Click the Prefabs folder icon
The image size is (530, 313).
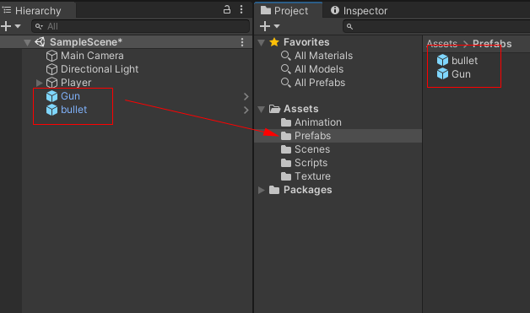[286, 136]
